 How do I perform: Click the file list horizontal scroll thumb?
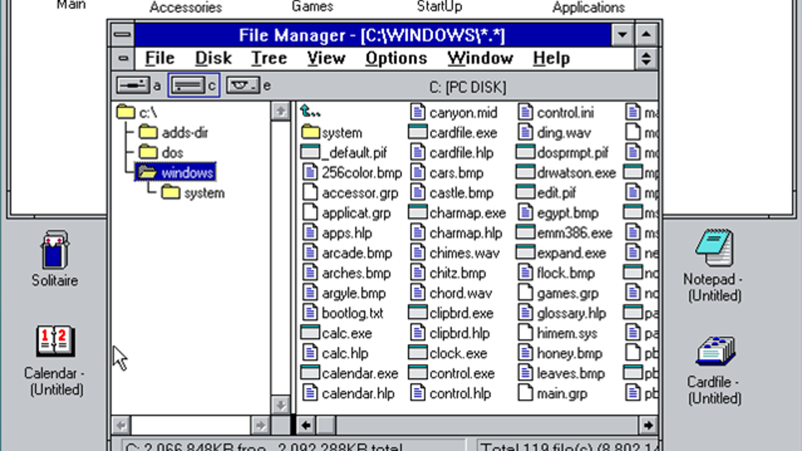pyautogui.click(x=326, y=425)
